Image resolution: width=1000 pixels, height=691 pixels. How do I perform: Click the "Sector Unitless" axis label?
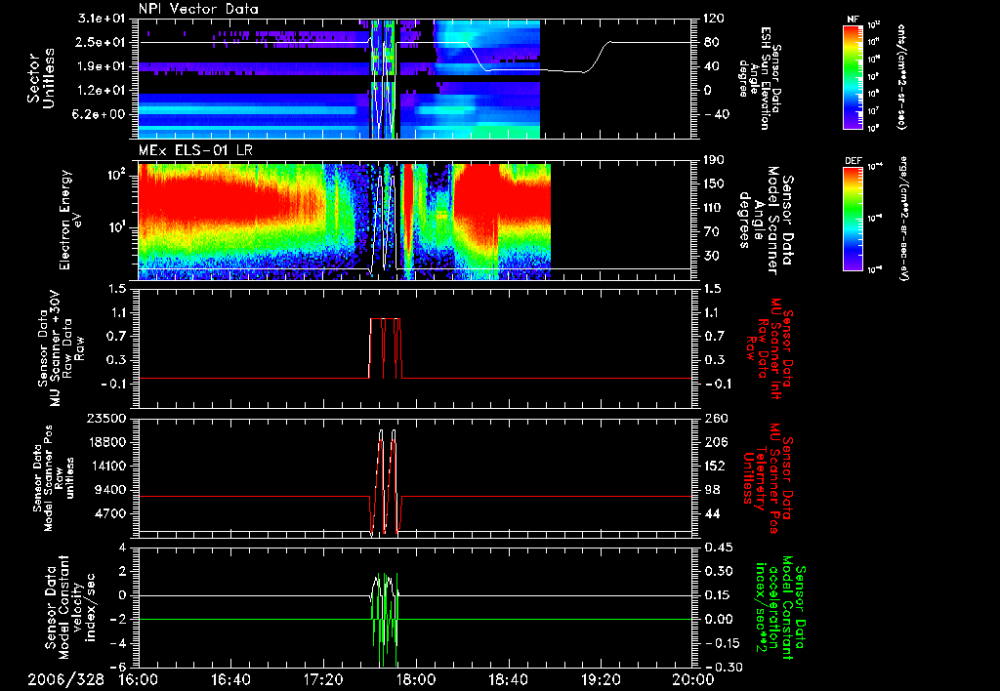tap(41, 79)
